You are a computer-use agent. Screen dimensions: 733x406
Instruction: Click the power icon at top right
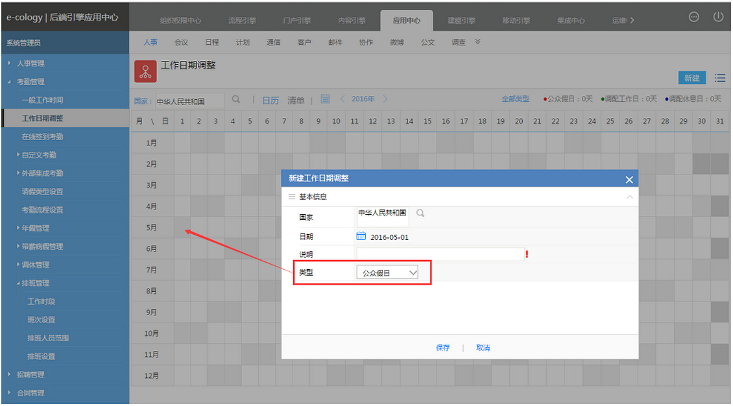(718, 18)
